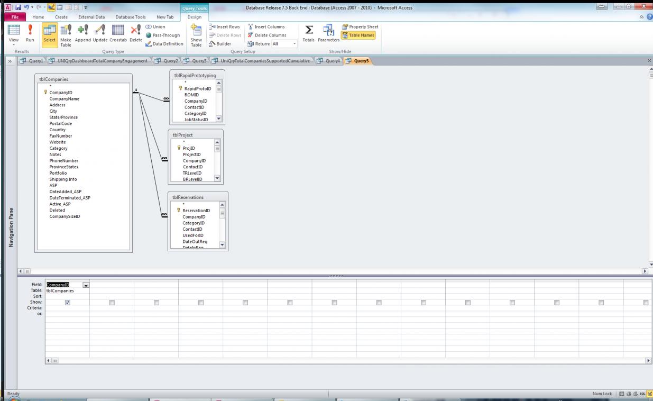Open the expression Builder
The width and height of the screenshot is (653, 401).
click(x=220, y=43)
